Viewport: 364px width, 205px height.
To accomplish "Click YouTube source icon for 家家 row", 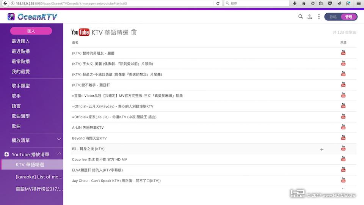I will pyautogui.click(x=344, y=116).
